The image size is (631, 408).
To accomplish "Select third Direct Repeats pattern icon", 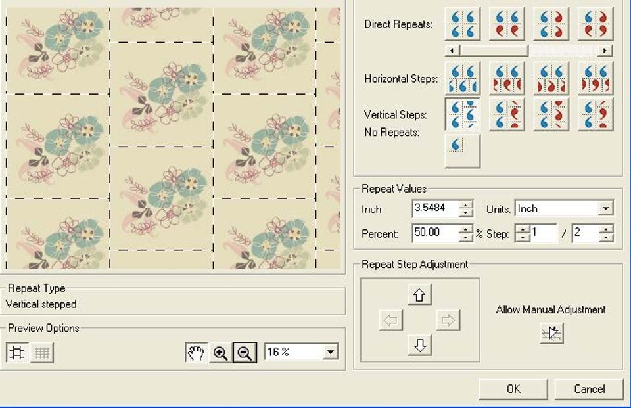I will 551,24.
